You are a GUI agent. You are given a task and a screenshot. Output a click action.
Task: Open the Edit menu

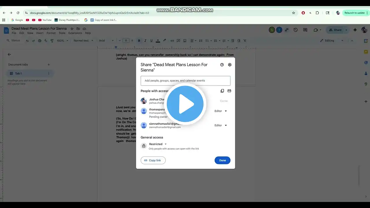22,33
